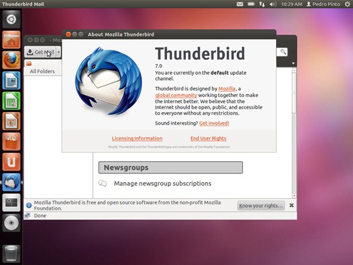This screenshot has width=353, height=265.
Task: Click the CD disc launcher icon
Action: 11,223
